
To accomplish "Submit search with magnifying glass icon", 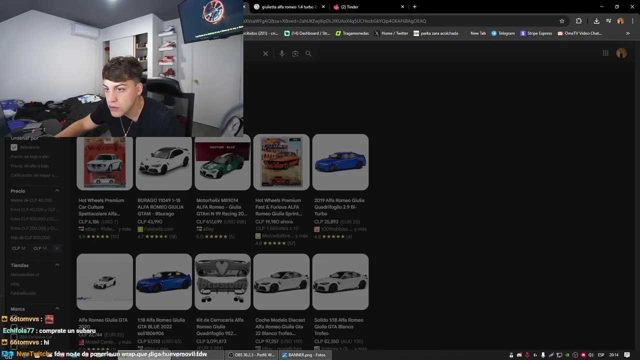I will [x=308, y=53].
